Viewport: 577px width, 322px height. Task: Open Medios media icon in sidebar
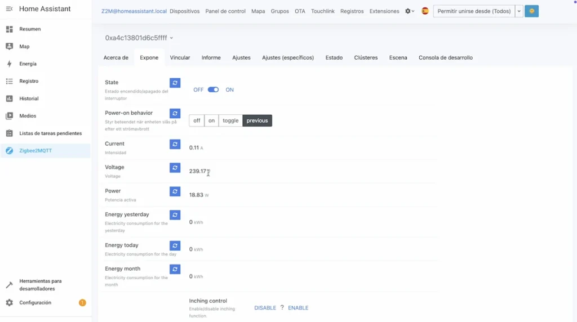[x=9, y=116]
